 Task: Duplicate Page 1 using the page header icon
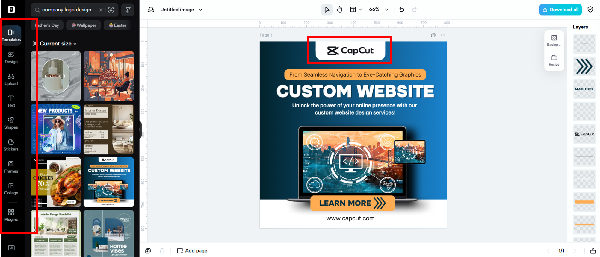click(433, 35)
